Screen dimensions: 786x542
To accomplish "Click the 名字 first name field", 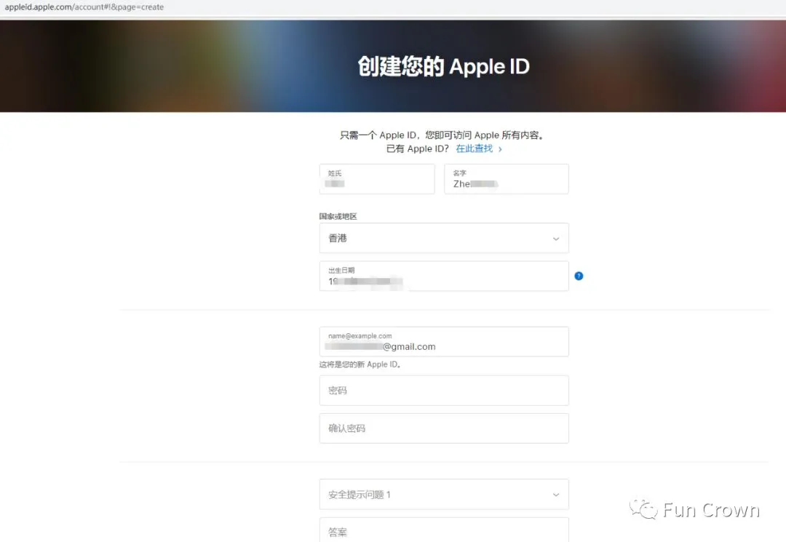I will 507,179.
